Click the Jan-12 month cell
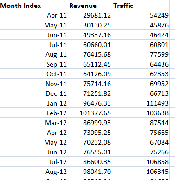 [34, 103]
